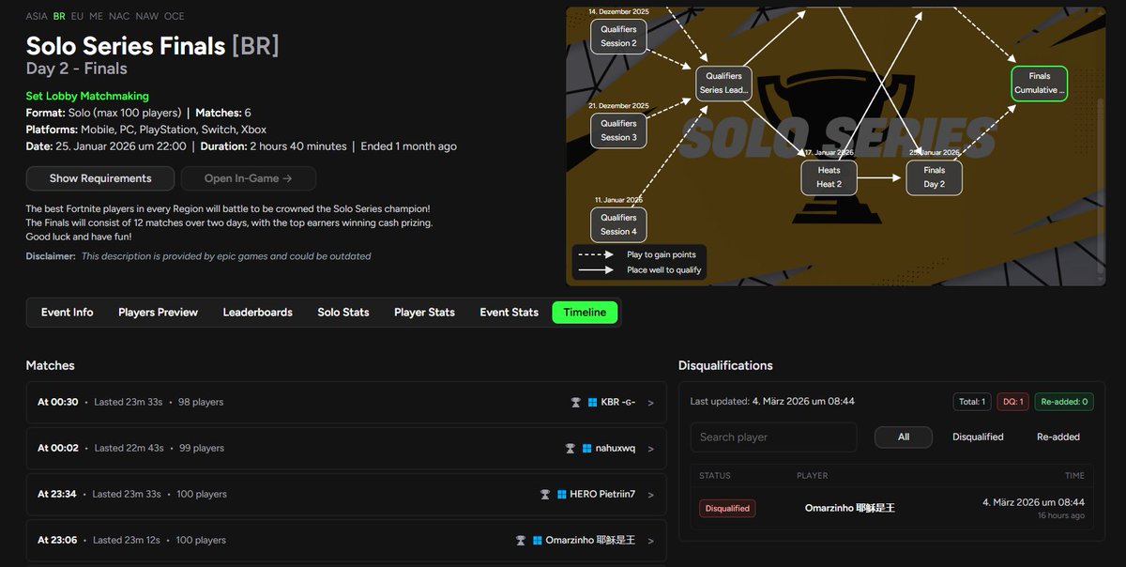Select the ASIA region
Screen dimensions: 1126x567
coord(37,16)
